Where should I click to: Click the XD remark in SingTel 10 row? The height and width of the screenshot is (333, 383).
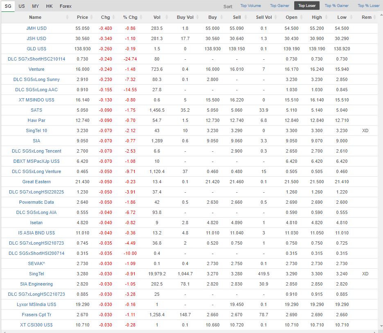365,131
